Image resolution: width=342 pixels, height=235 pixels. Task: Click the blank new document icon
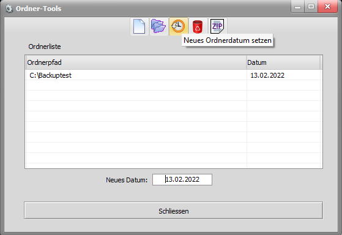click(139, 26)
